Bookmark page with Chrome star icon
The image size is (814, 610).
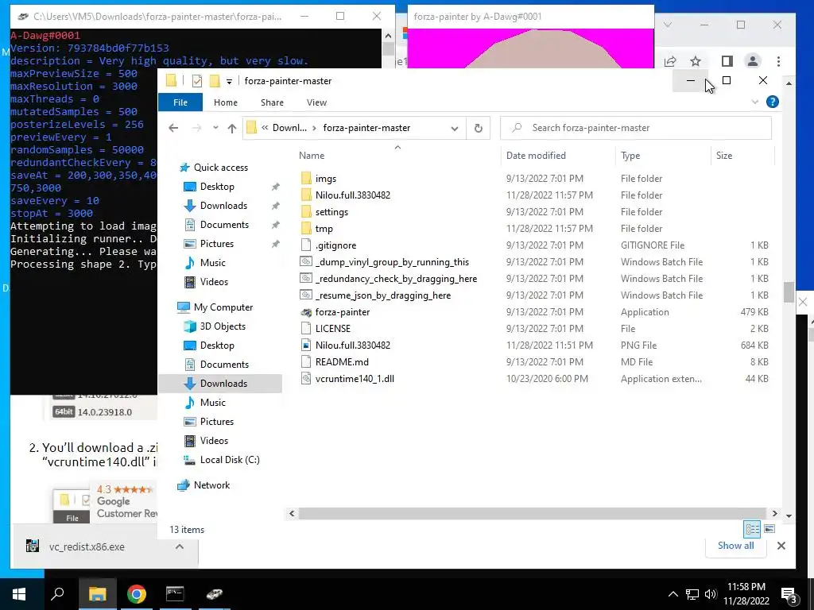[696, 61]
